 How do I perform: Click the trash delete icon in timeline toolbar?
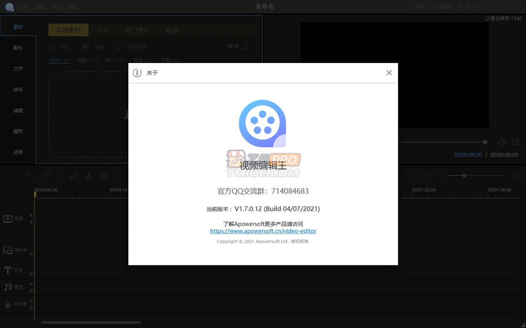click(103, 175)
